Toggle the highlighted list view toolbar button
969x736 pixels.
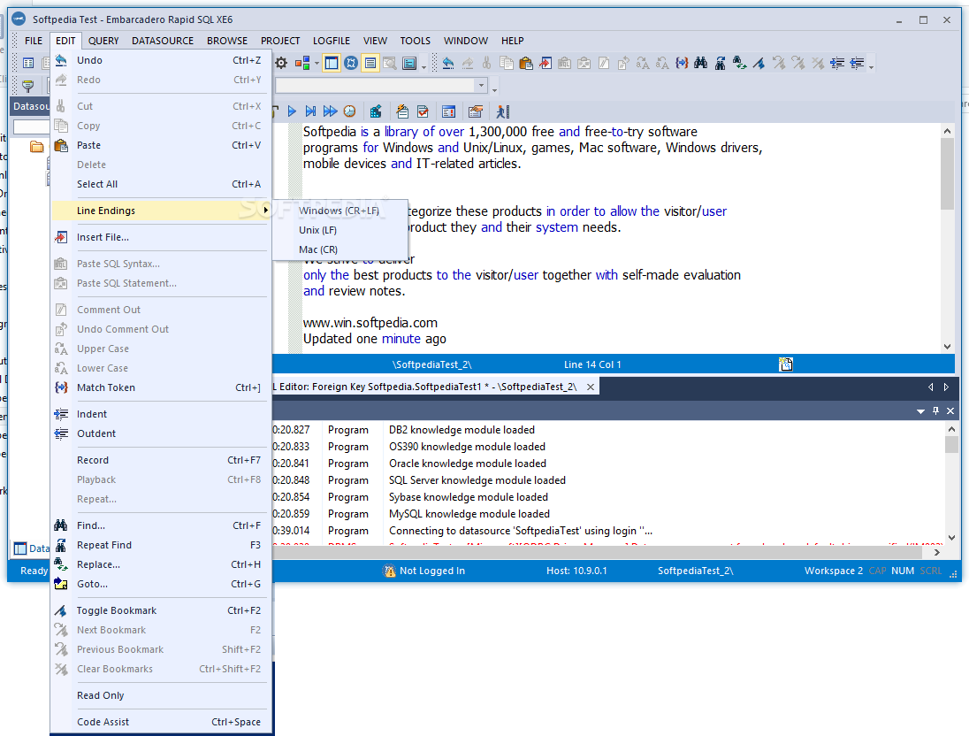[370, 63]
